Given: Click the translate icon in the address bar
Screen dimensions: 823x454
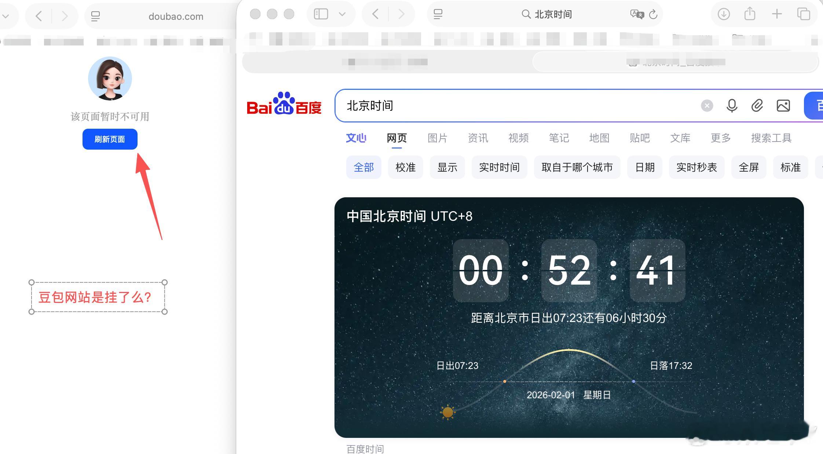Looking at the screenshot, I should pyautogui.click(x=638, y=15).
